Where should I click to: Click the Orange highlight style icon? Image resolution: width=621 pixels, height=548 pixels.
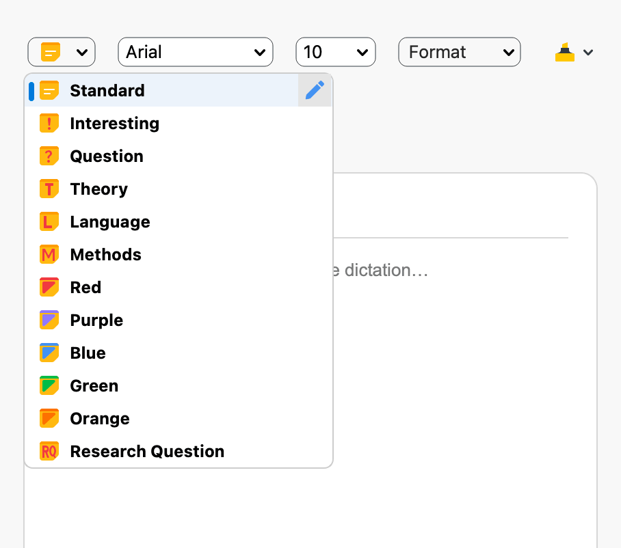click(49, 418)
